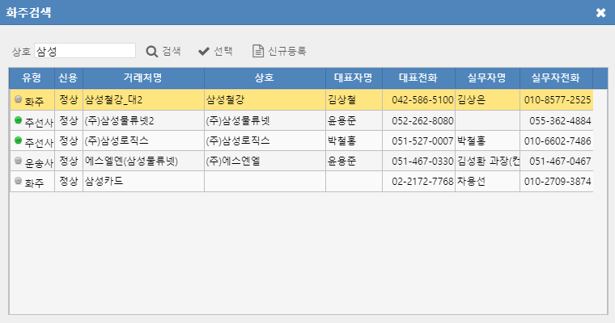Click contact phone 010-8577-2525
Image resolution: width=615 pixels, height=323 pixels.
558,100
